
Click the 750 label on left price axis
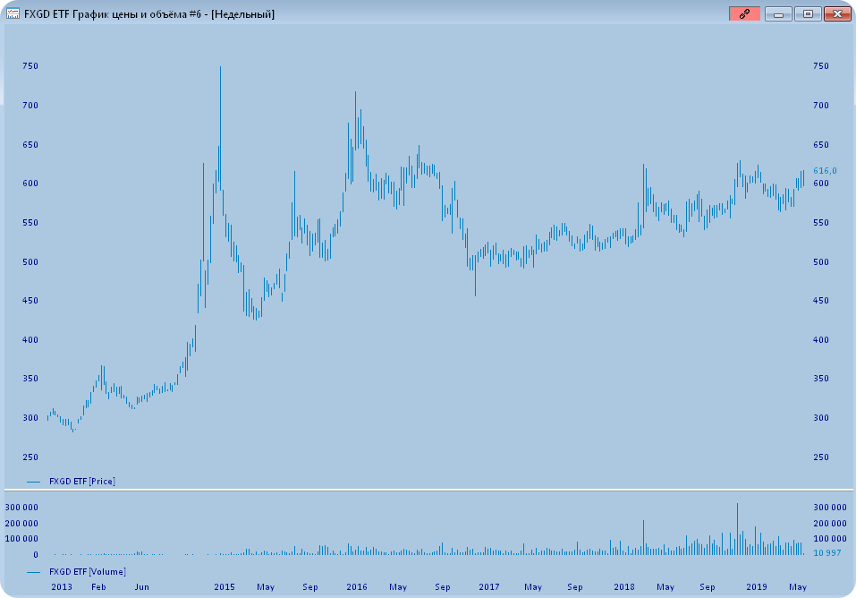(x=30, y=65)
